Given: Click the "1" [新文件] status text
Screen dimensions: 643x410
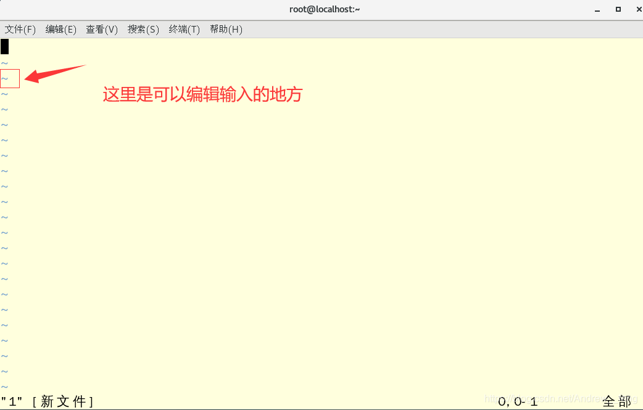Looking at the screenshot, I should [48, 401].
